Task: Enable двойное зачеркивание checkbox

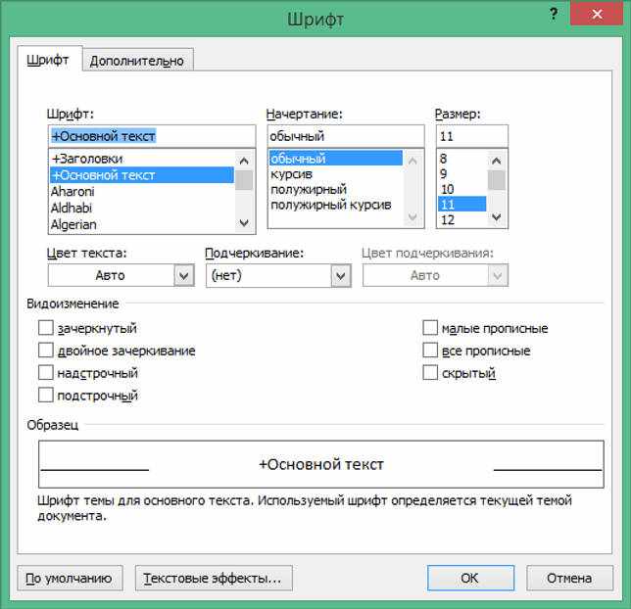Action: (46, 351)
